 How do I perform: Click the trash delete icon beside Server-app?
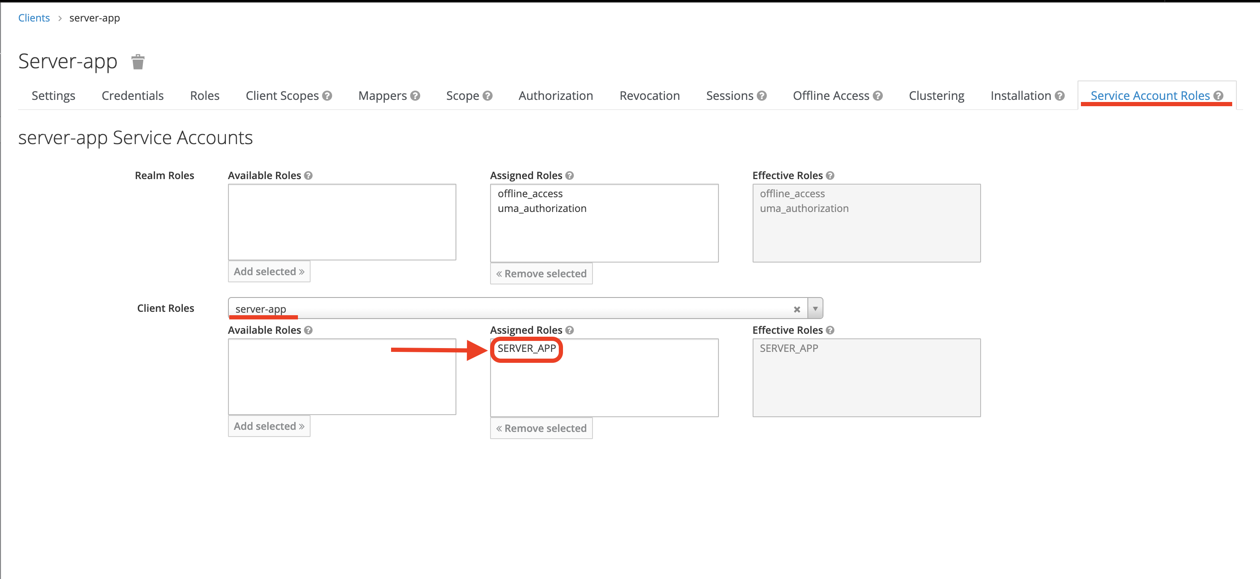[x=138, y=62]
